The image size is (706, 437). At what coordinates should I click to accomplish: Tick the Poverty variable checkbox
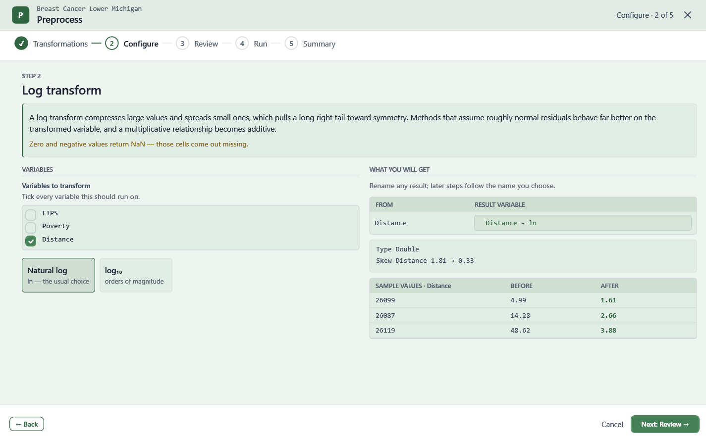click(31, 228)
